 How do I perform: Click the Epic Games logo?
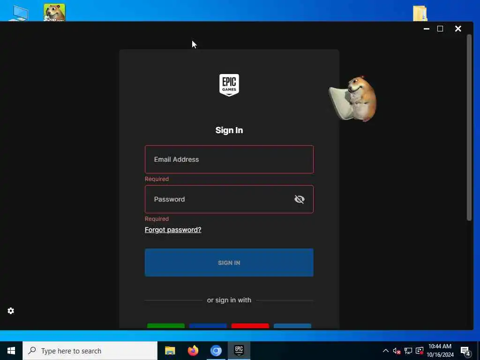pos(229,85)
